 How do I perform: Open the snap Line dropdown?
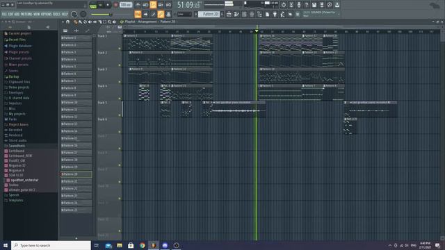click(x=184, y=14)
